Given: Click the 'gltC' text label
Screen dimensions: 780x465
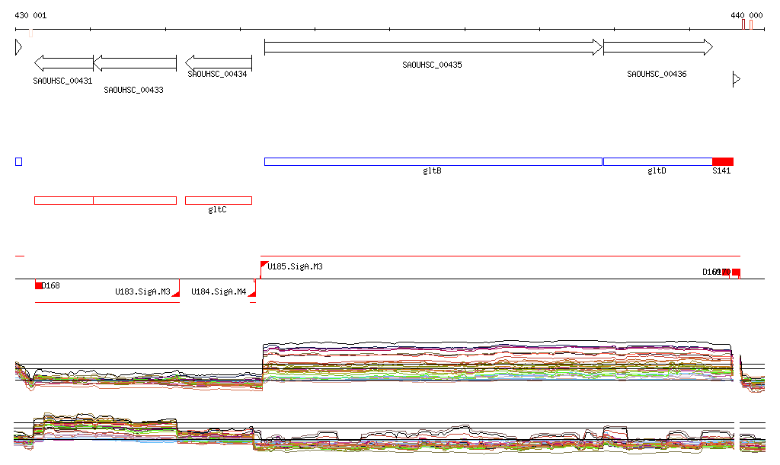Looking at the screenshot, I should tap(217, 209).
